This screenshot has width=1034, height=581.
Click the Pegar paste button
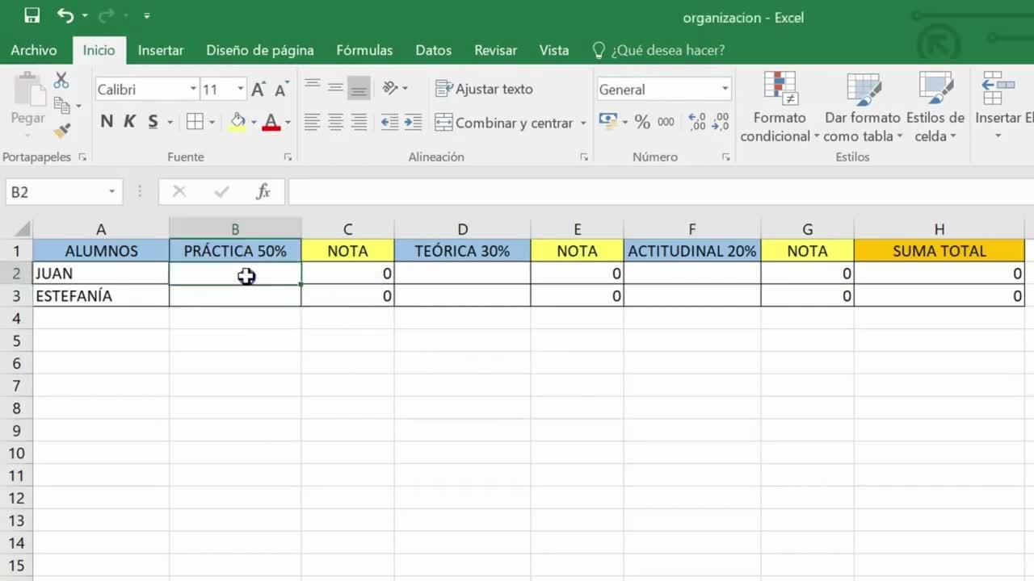(27, 99)
